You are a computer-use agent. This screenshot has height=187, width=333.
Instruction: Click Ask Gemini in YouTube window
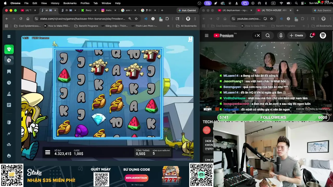point(322,10)
